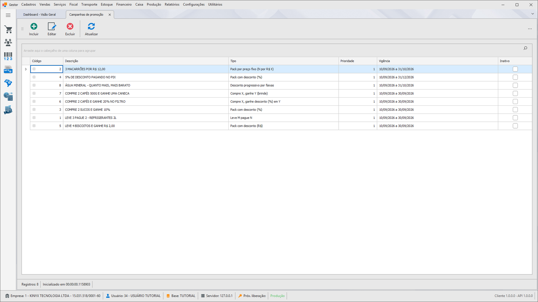Open the Relatórios menu
The width and height of the screenshot is (538, 302).
tap(172, 4)
